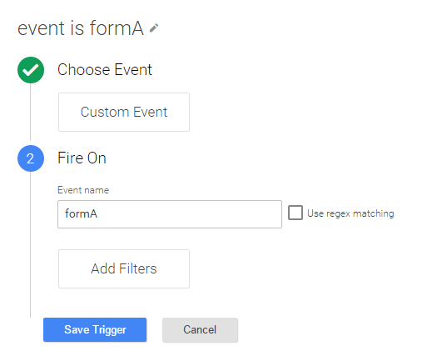Select the Choose Event step heading
422x356 pixels.
point(105,69)
